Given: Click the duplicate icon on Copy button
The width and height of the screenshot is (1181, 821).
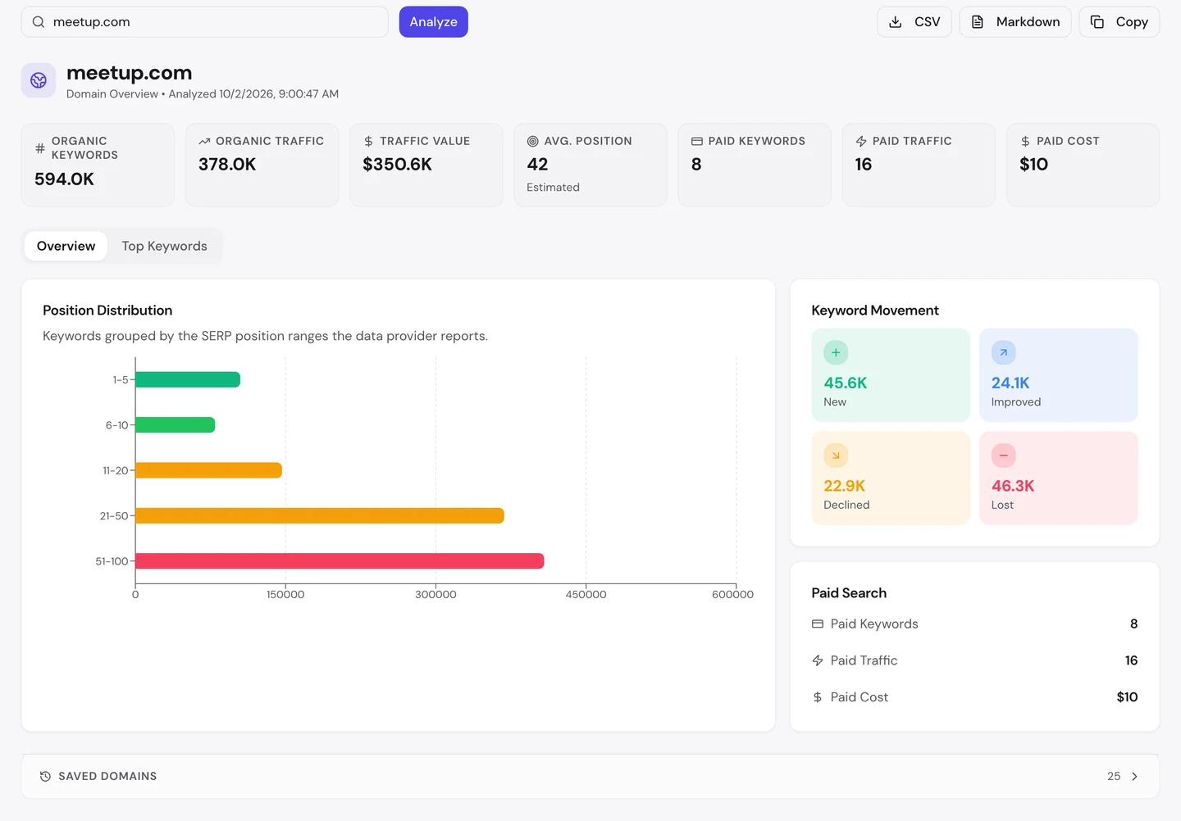Looking at the screenshot, I should point(1097,22).
